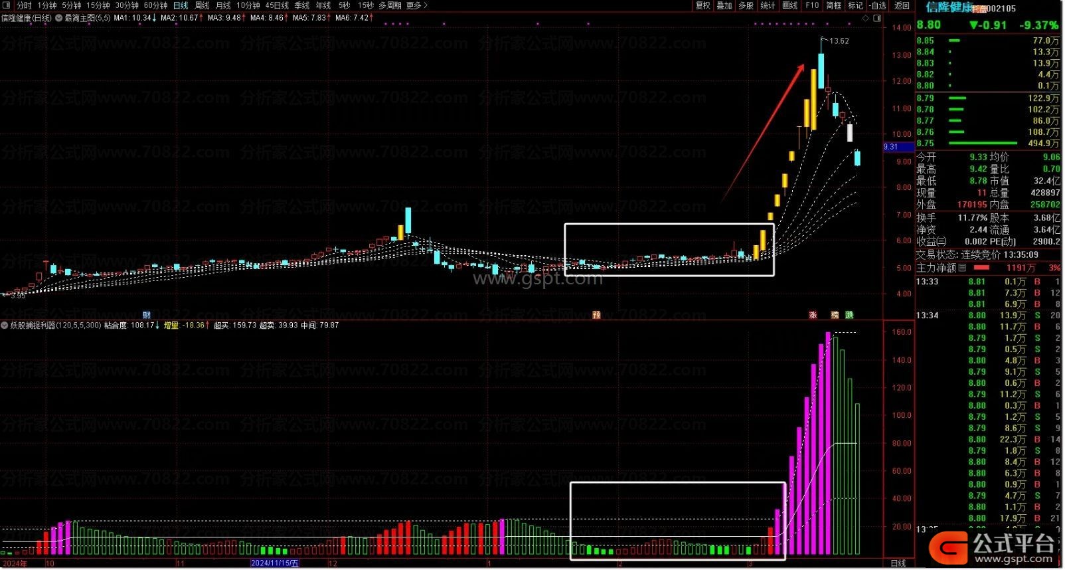Click the 13.62 peak price label
Image resolution: width=1065 pixels, height=570 pixels.
pos(839,41)
